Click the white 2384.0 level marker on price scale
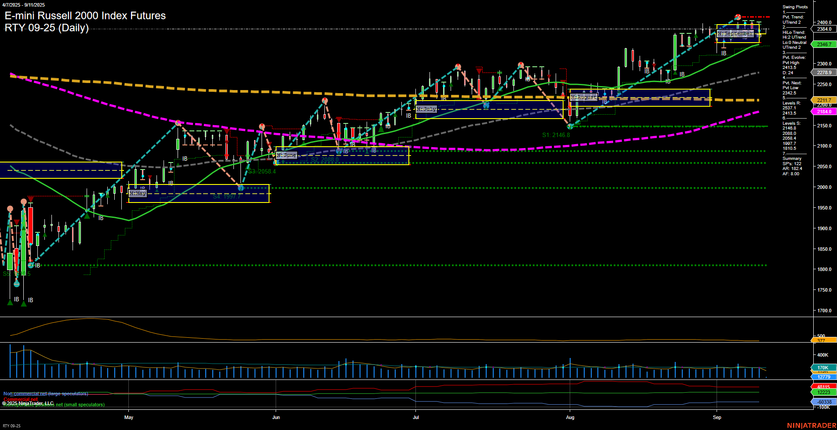Image resolution: width=837 pixels, height=430 pixels. 823,29
